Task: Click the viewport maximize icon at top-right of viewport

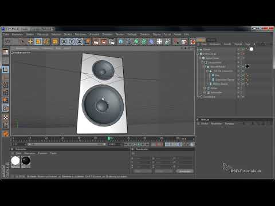Action: tap(192, 48)
